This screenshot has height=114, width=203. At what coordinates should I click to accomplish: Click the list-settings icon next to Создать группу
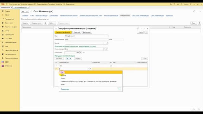click(x=45, y=23)
